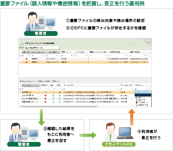The height and width of the screenshot is (151, 173).
Task: Click the horizontal scrollbar of the lower table
Action: (x=59, y=106)
